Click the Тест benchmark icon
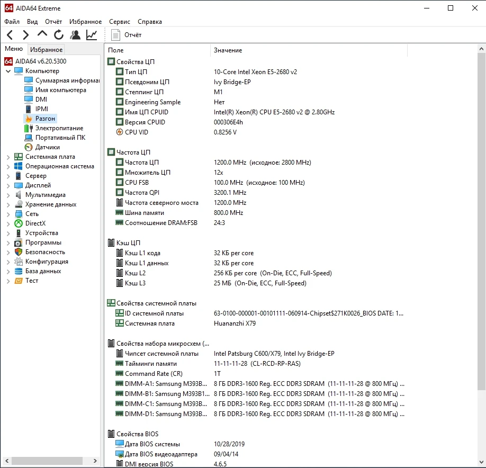Image resolution: width=486 pixels, height=468 pixels. pyautogui.click(x=19, y=281)
